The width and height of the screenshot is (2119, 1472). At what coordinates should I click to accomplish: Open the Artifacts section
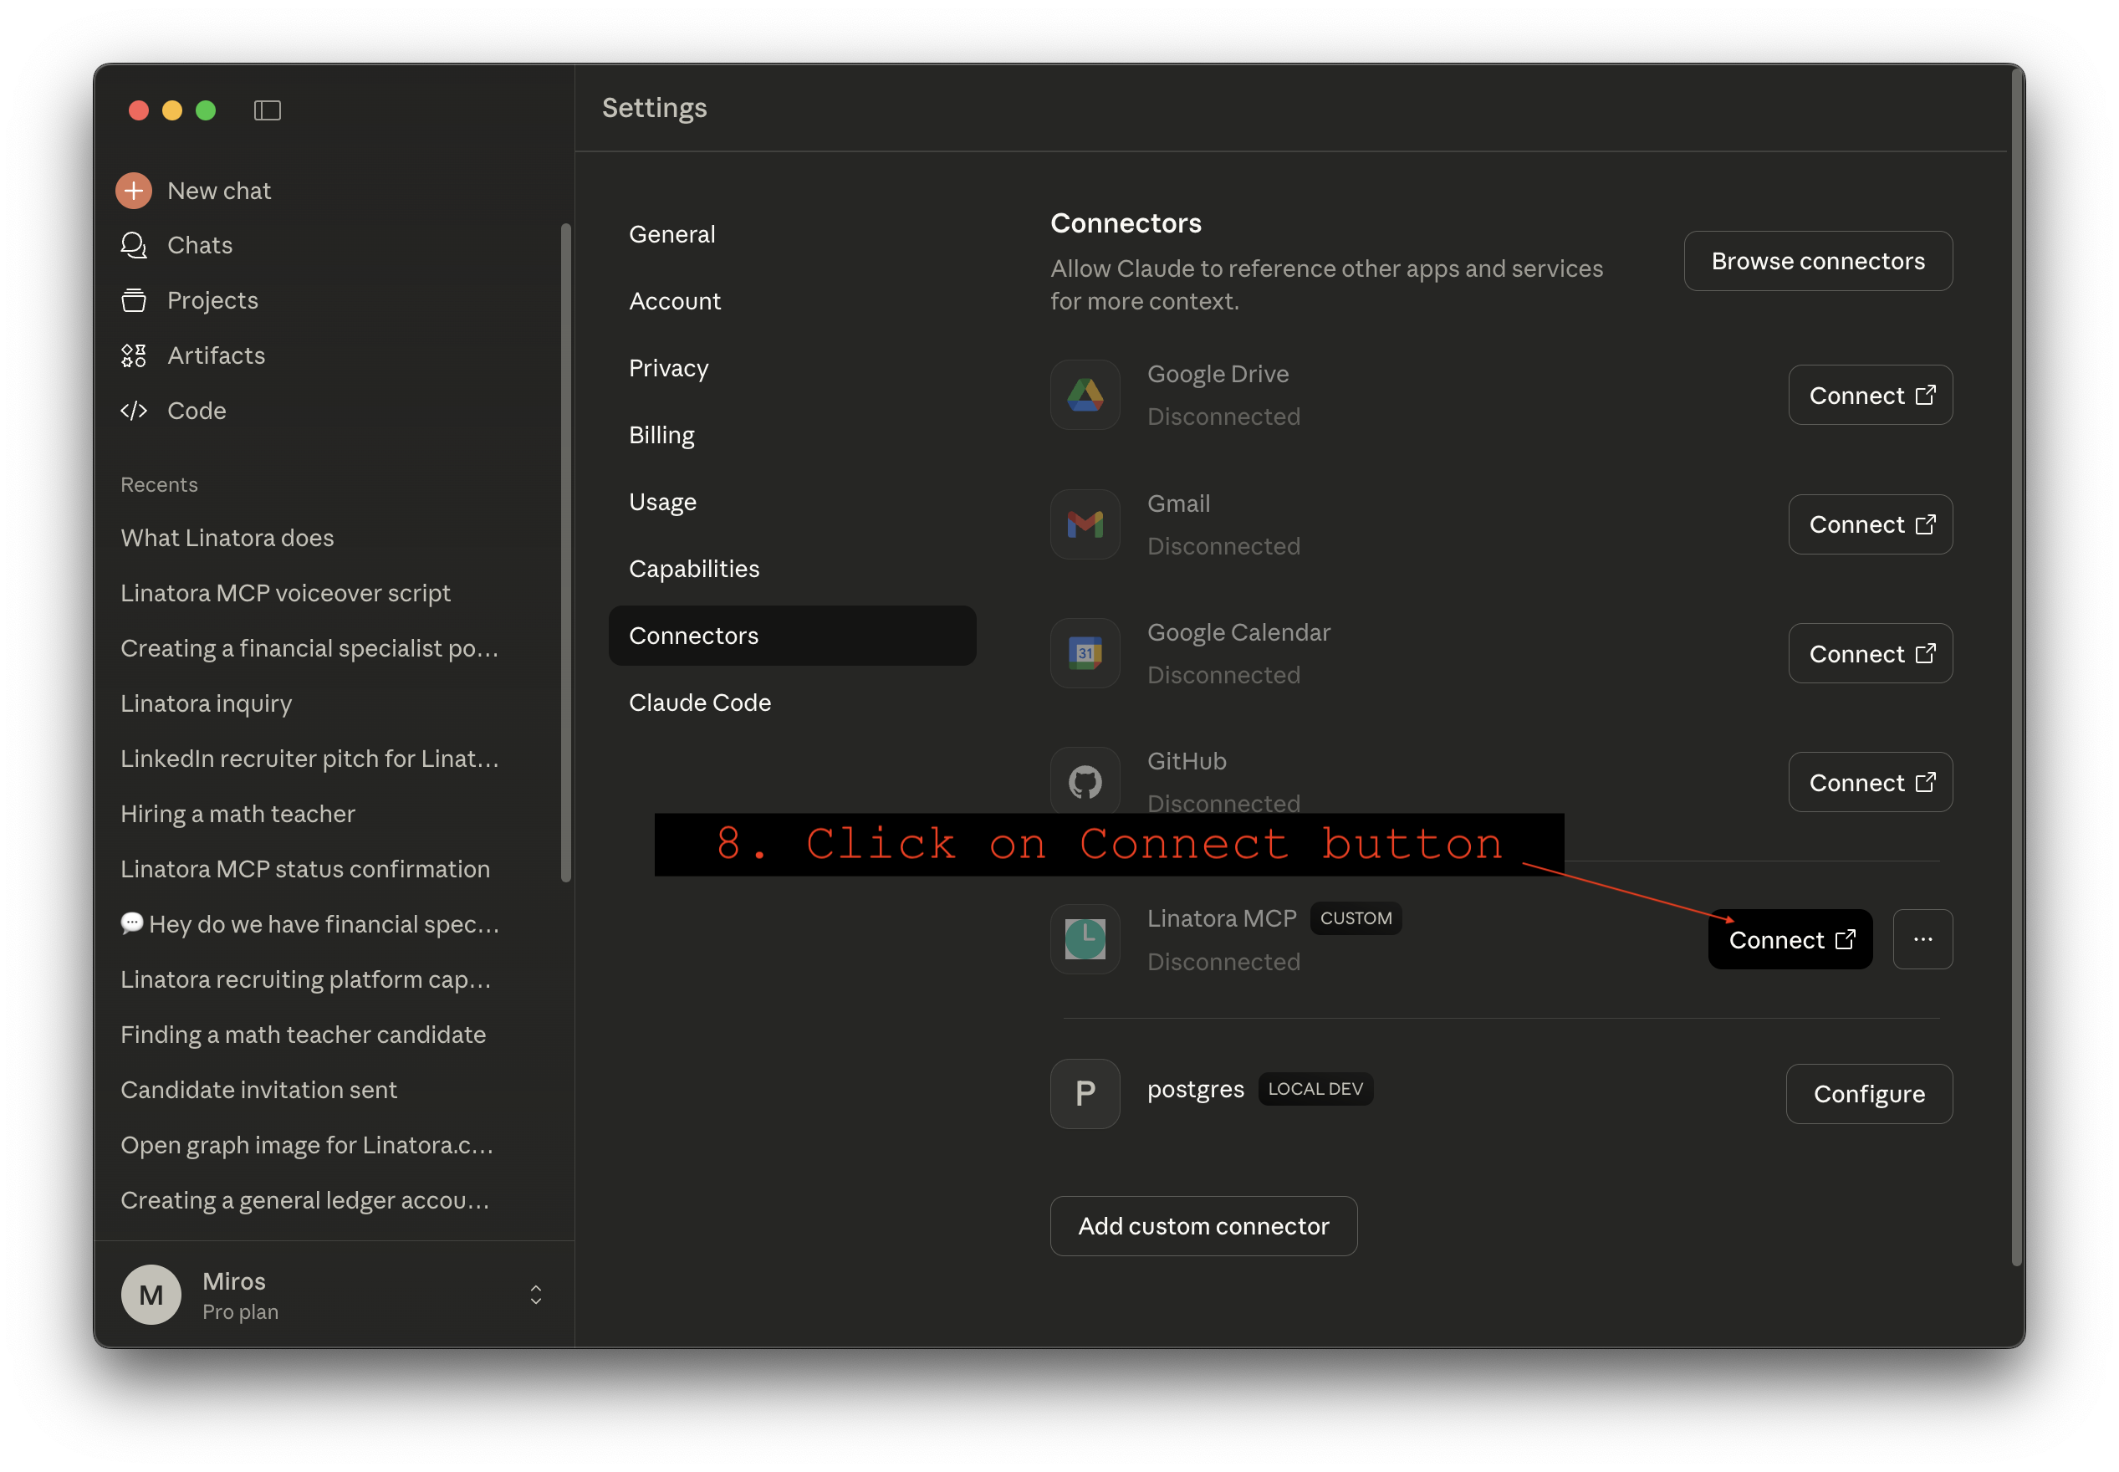135,355
